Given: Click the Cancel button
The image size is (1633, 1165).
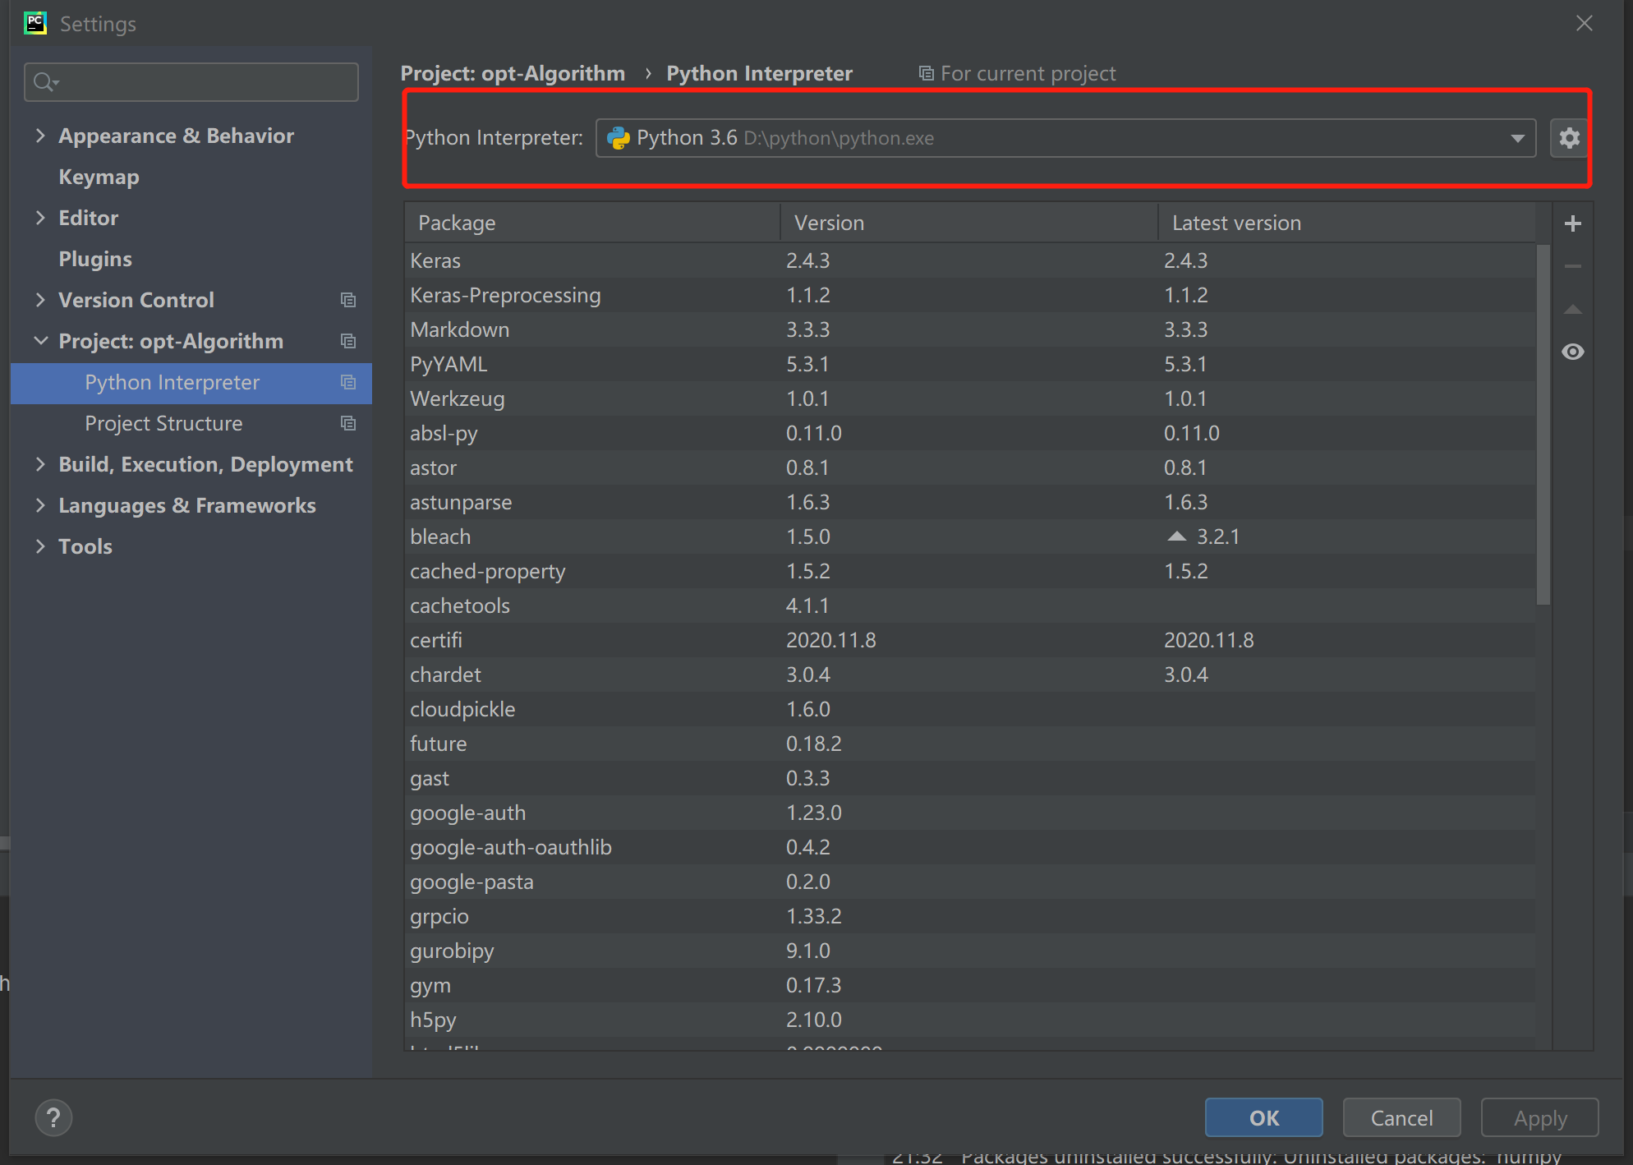Looking at the screenshot, I should tap(1401, 1117).
